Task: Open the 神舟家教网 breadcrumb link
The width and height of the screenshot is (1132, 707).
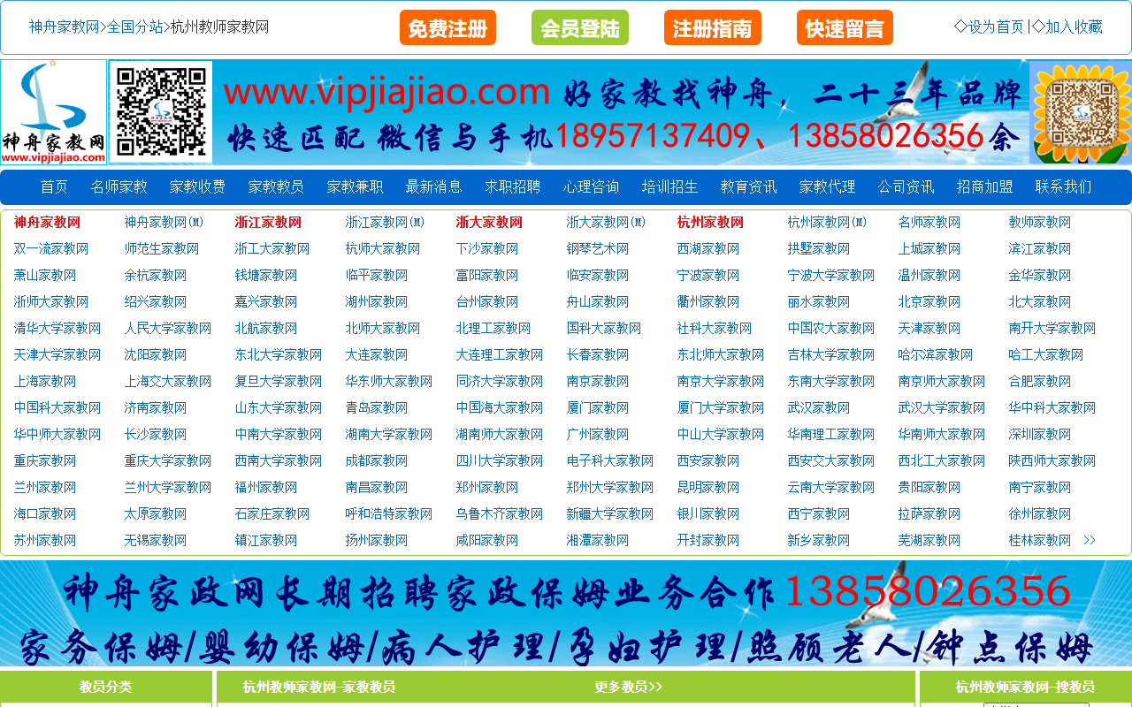Action: pos(64,27)
